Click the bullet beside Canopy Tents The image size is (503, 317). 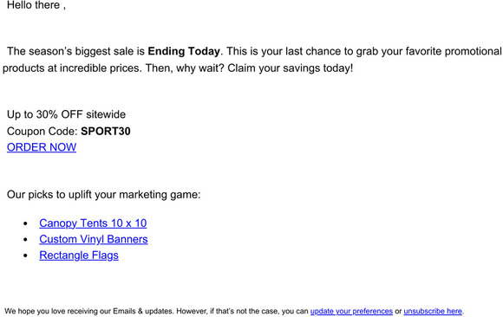[x=26, y=223]
